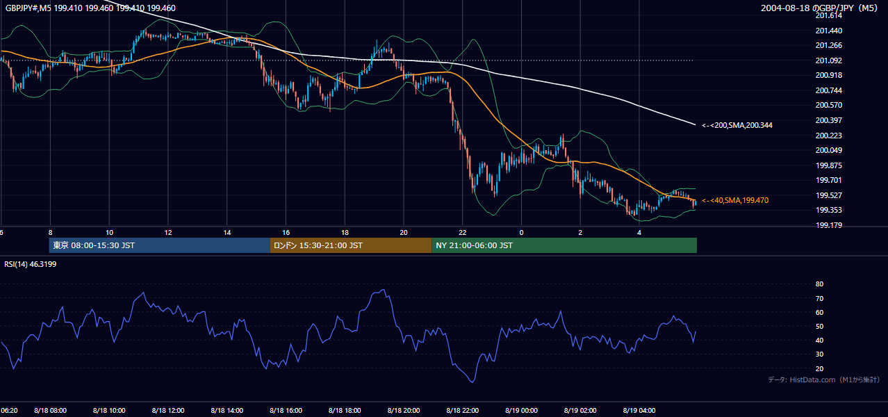
Task: Open the データ: HistData.com source credit
Action: tap(823, 379)
